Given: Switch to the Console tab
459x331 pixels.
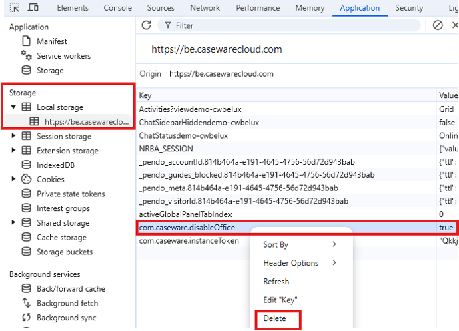Looking at the screenshot, I should pos(117,8).
